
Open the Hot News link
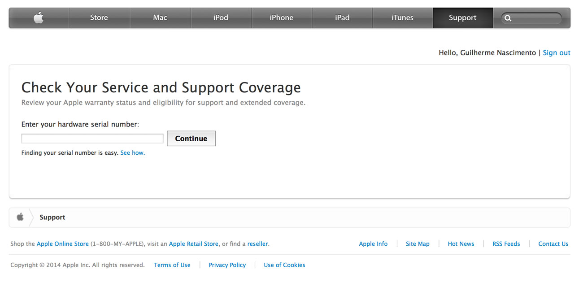click(461, 244)
